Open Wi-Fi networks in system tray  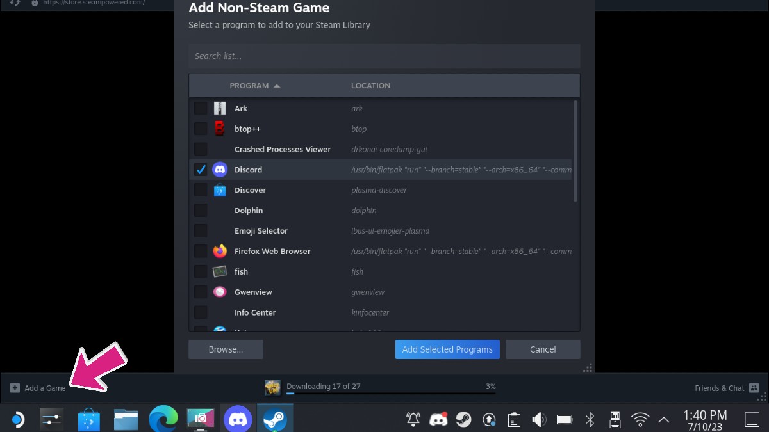click(x=640, y=420)
